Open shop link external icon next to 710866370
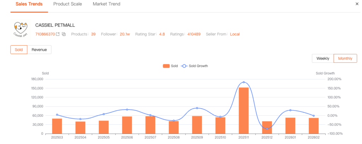This screenshot has width=362, height=144. point(58,34)
